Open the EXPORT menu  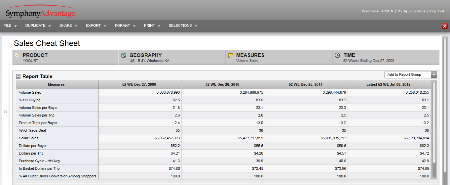click(x=96, y=26)
